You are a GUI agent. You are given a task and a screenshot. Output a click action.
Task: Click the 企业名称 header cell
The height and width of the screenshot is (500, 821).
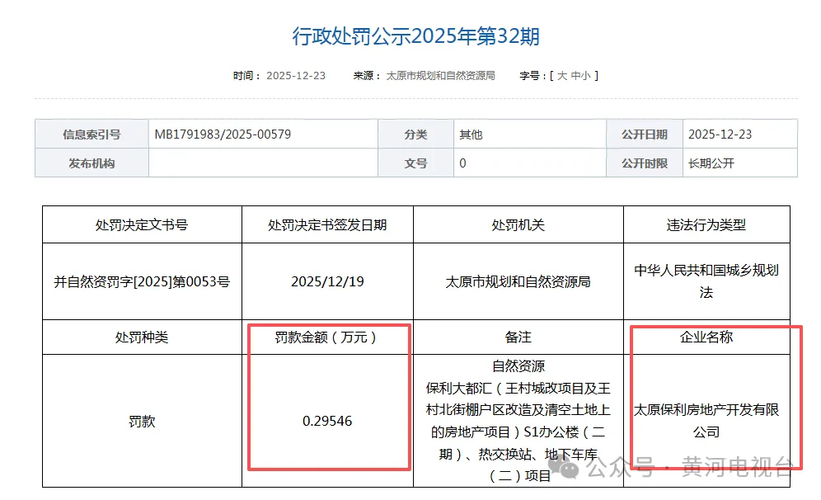pyautogui.click(x=706, y=337)
